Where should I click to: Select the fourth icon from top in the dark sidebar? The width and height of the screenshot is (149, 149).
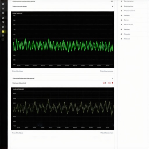(3, 18)
